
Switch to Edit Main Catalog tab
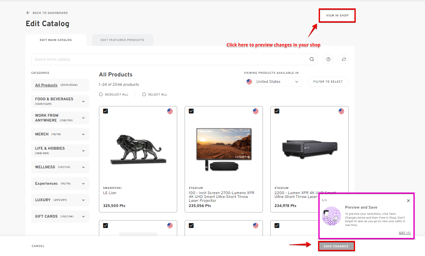pyautogui.click(x=56, y=40)
